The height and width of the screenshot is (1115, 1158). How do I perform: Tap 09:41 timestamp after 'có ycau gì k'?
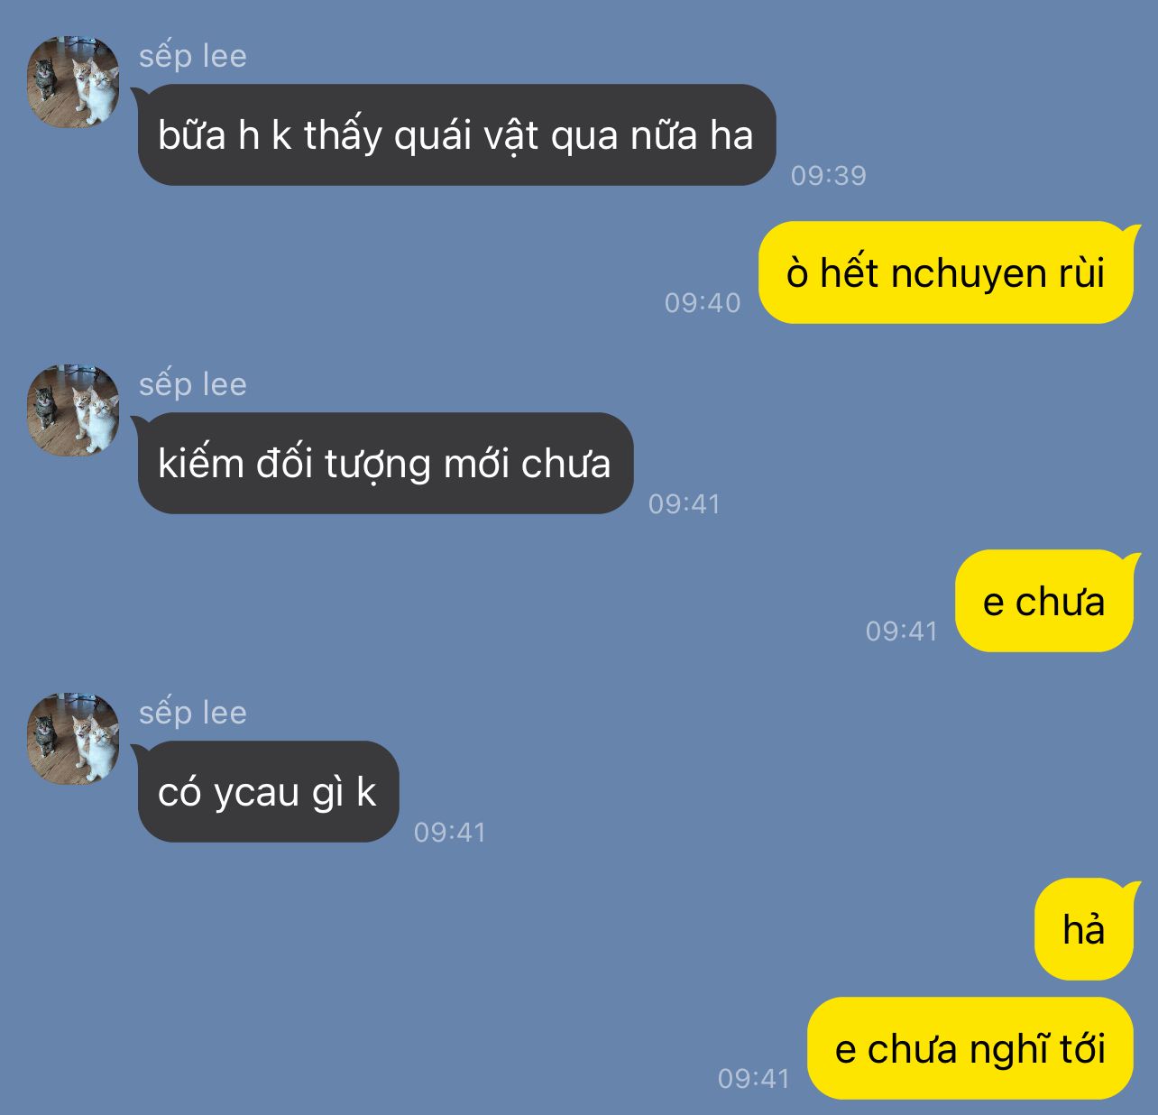coord(450,832)
